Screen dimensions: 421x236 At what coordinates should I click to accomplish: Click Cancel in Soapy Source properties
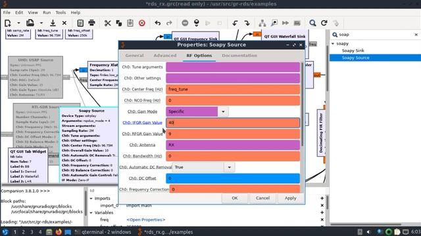[262, 198]
